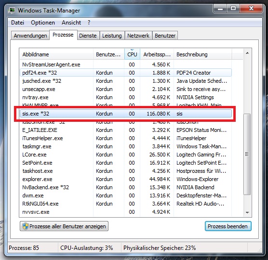
Task: Switch to the Anwendungen tab
Action: click(x=30, y=36)
